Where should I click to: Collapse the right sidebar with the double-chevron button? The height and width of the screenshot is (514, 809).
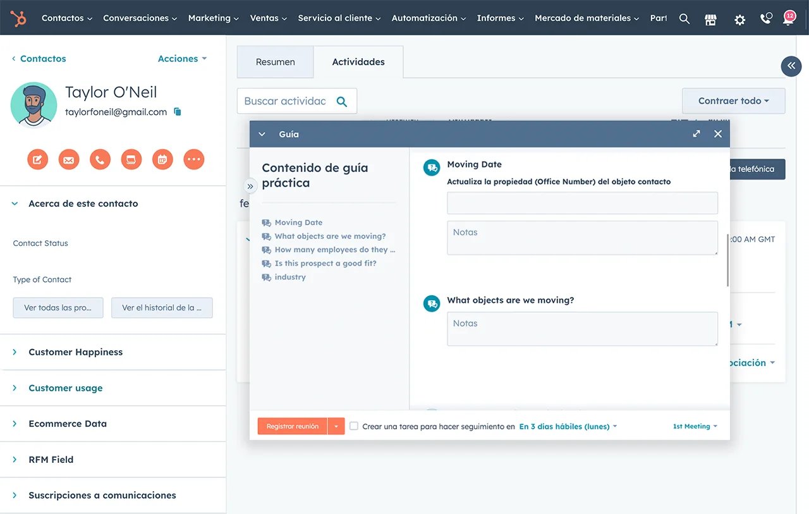(x=791, y=66)
